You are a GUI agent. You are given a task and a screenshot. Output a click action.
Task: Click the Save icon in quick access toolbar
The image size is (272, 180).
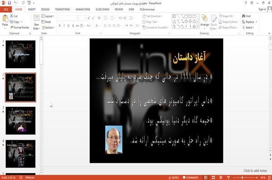click(10, 3)
